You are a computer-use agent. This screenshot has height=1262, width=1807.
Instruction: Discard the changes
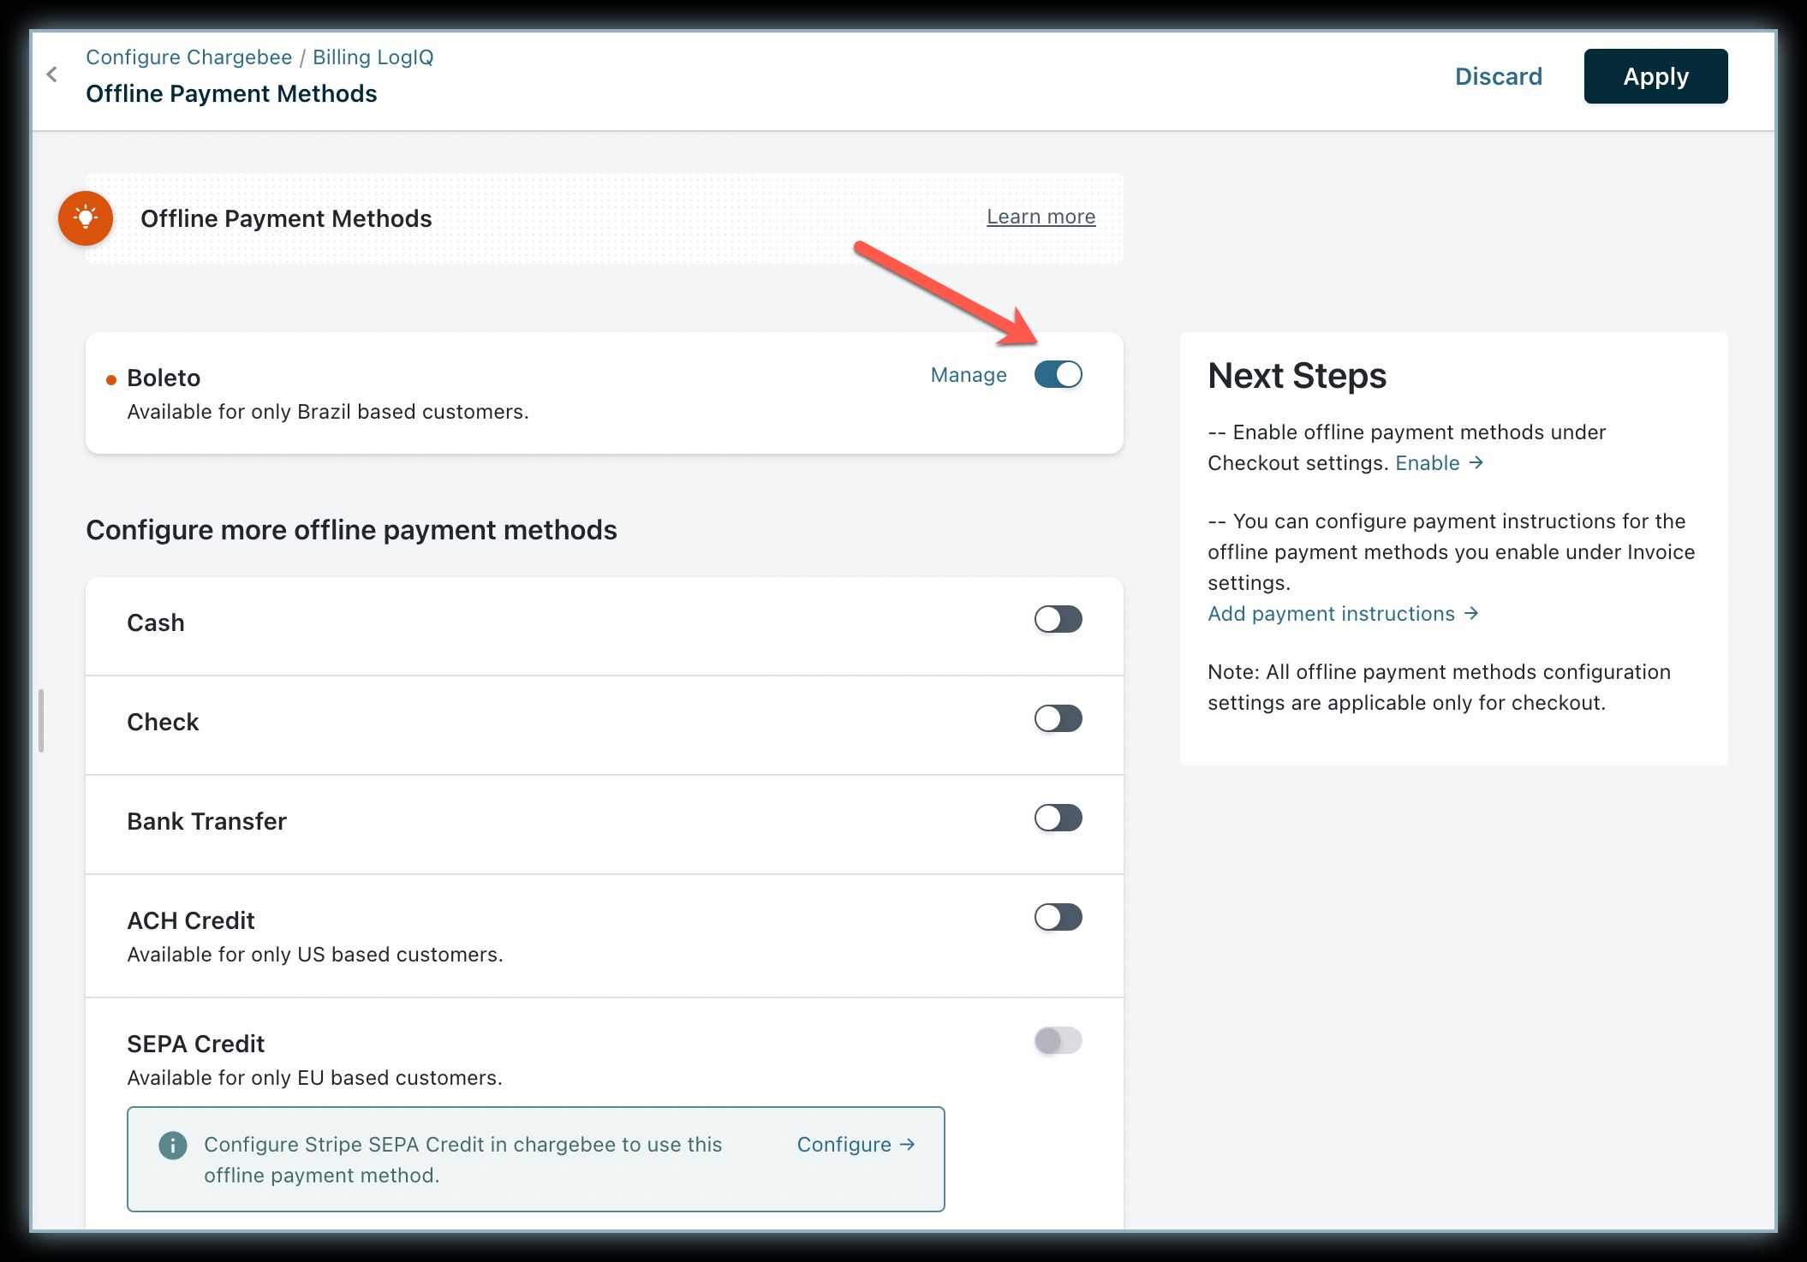[1498, 76]
